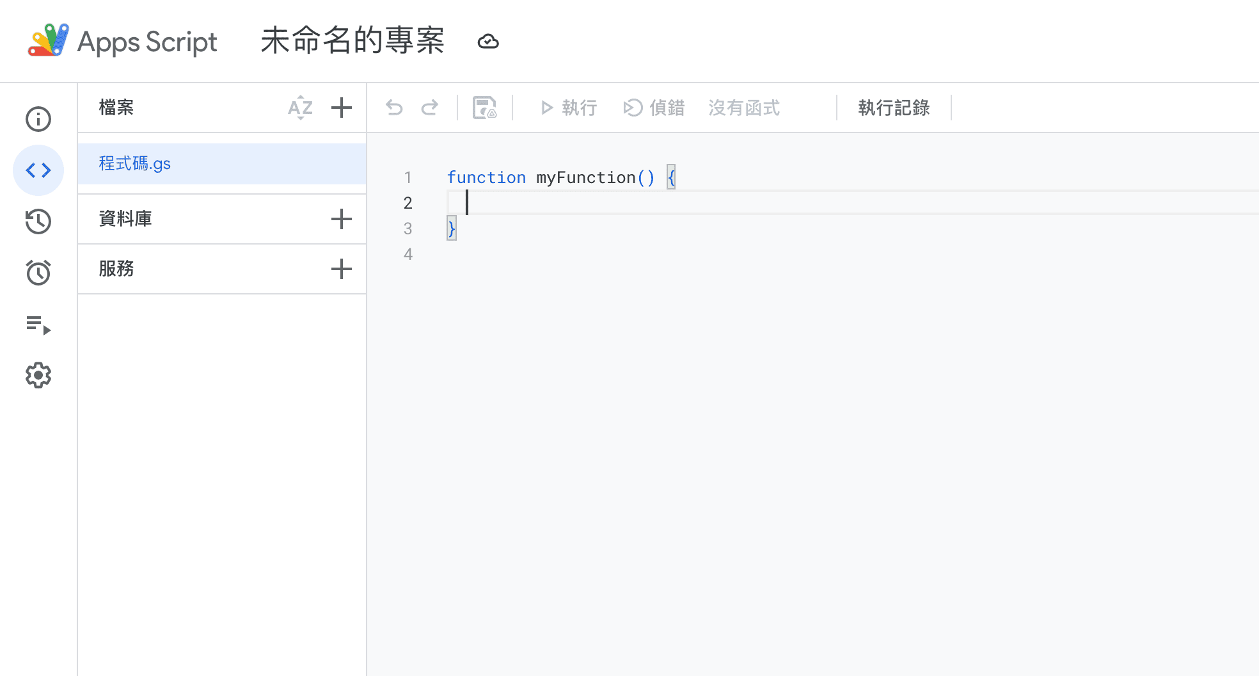Click the undo arrow in toolbar

(394, 108)
